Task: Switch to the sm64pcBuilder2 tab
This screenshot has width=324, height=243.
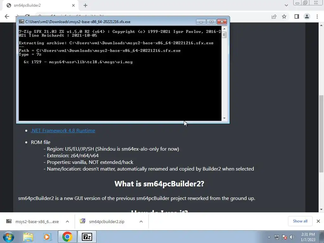Action: (x=40, y=5)
